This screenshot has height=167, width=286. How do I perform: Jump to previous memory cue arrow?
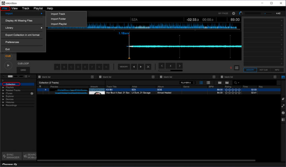(134, 67)
